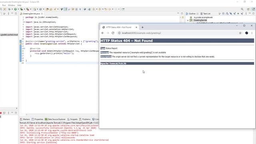This screenshot has height=144, width=256.
Task: Click the browser Forward arrow button
Action: coord(108,33)
